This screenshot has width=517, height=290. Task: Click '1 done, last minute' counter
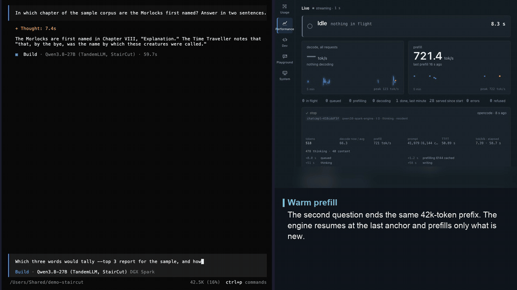tap(411, 101)
